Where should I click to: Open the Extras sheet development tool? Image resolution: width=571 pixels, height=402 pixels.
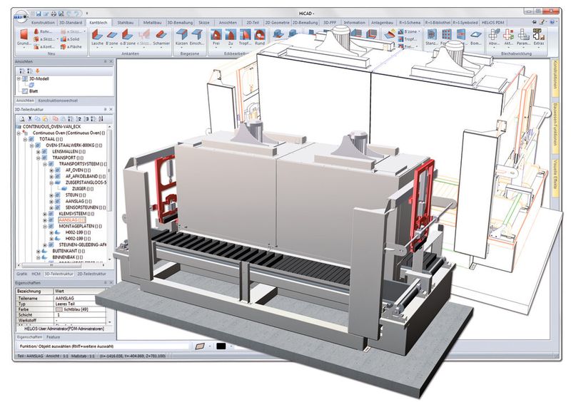539,38
